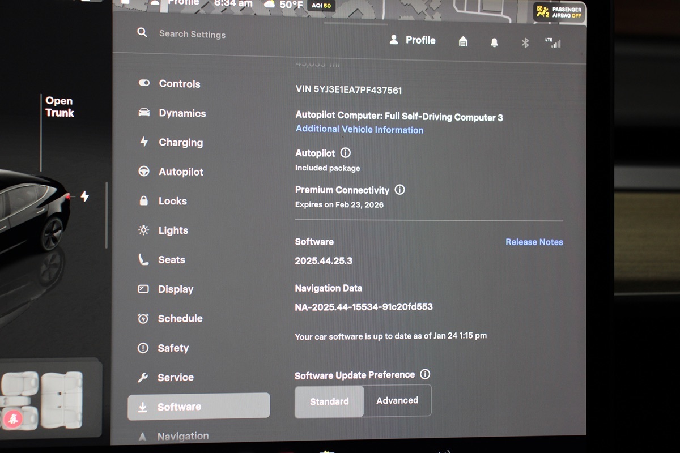Viewport: 680px width, 453px height.
Task: Open the Autopilot settings section
Action: 181,172
